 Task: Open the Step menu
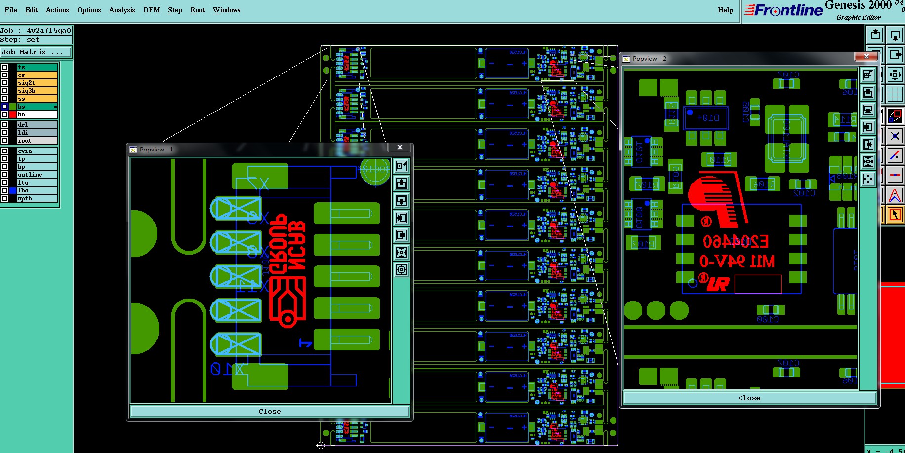[x=175, y=10]
